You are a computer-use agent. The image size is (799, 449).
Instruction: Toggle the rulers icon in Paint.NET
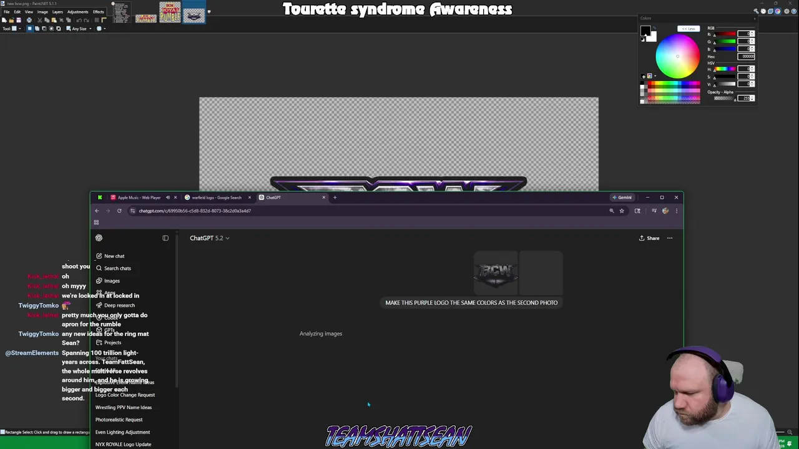point(104,20)
